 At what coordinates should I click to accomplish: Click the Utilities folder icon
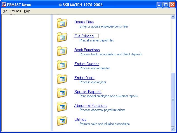(62, 121)
